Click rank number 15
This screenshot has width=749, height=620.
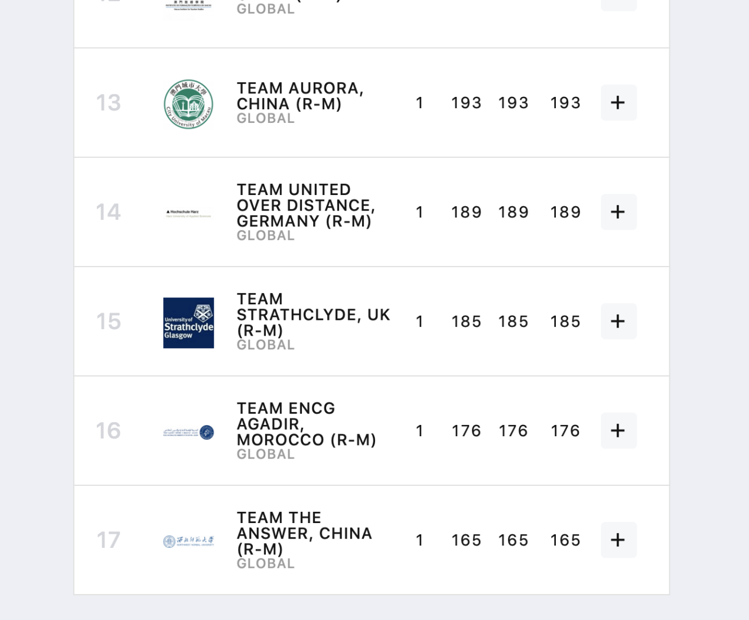point(109,322)
